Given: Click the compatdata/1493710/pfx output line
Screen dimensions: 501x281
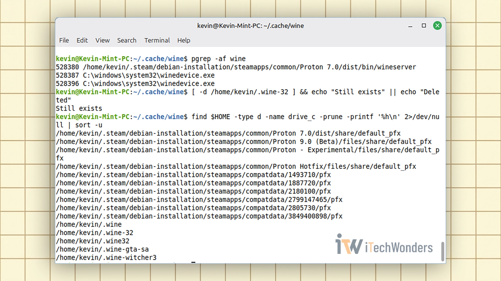Looking at the screenshot, I should point(193,175).
